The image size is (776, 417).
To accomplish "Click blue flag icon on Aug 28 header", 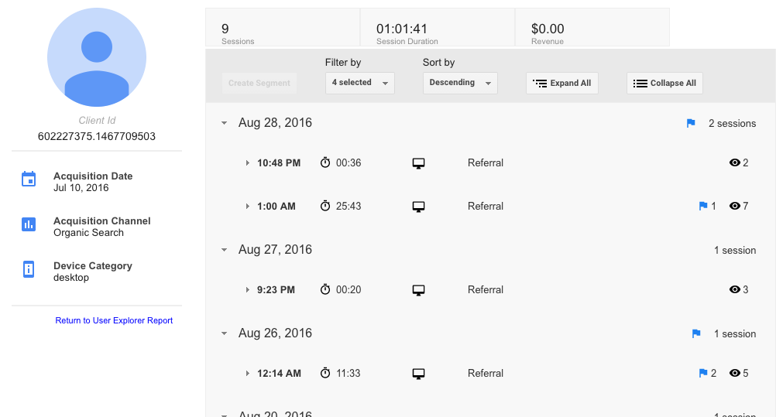I will click(691, 123).
